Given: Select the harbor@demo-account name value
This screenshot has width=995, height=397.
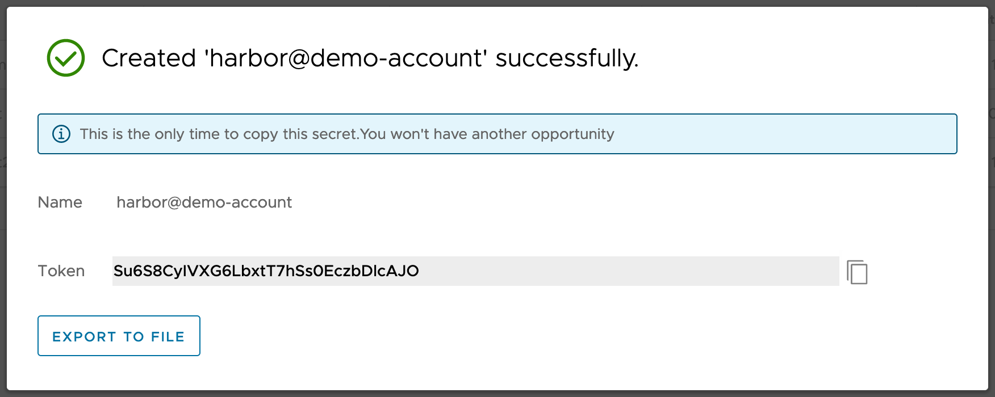Looking at the screenshot, I should (x=204, y=202).
